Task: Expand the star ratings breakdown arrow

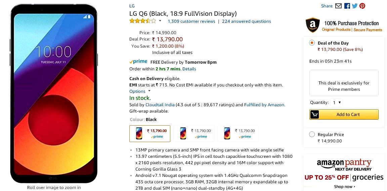Action: coord(160,21)
